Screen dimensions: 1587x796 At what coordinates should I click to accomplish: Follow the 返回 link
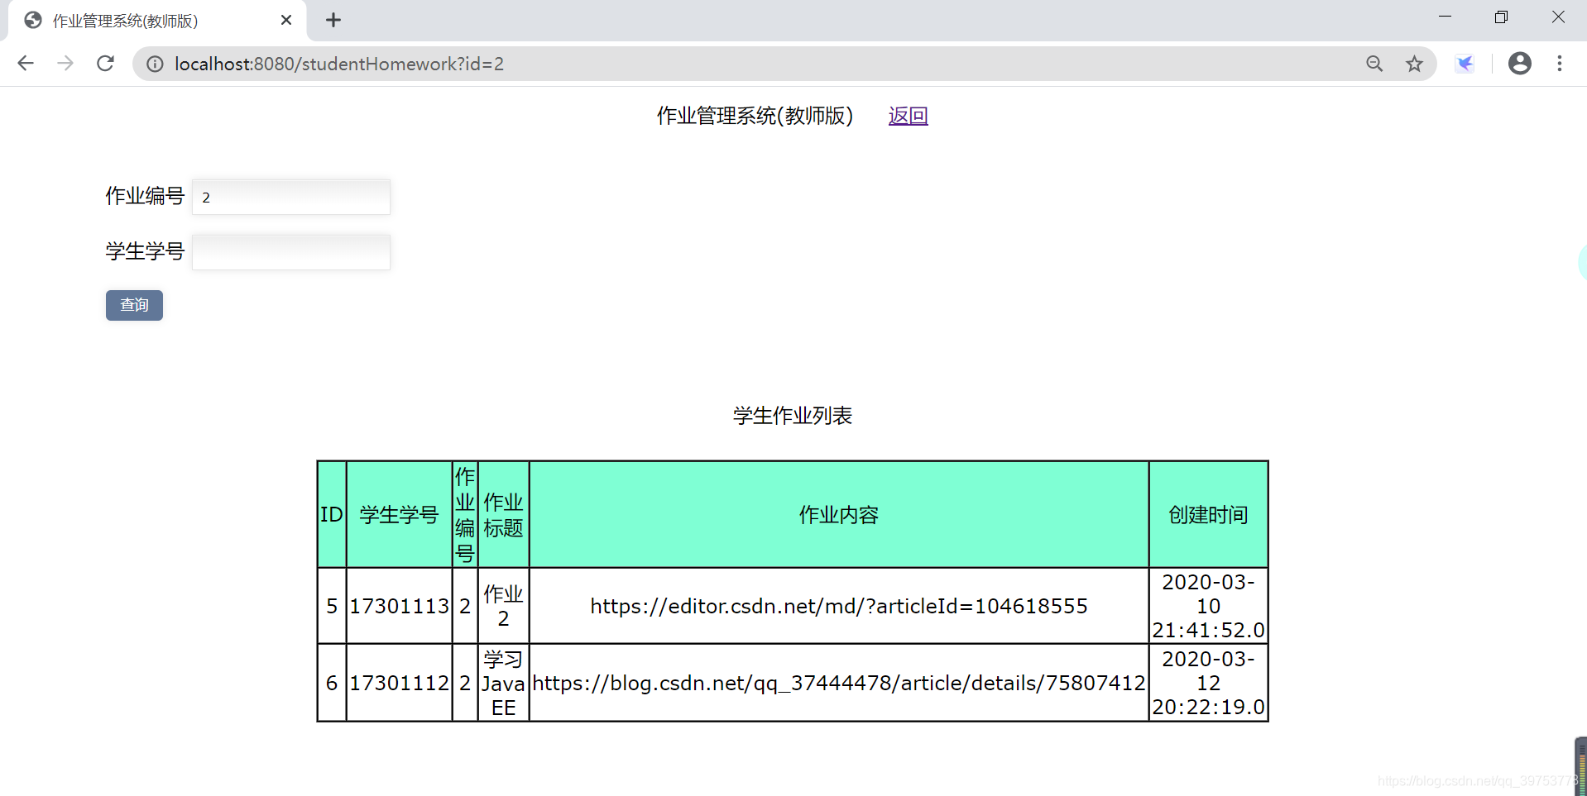(908, 116)
